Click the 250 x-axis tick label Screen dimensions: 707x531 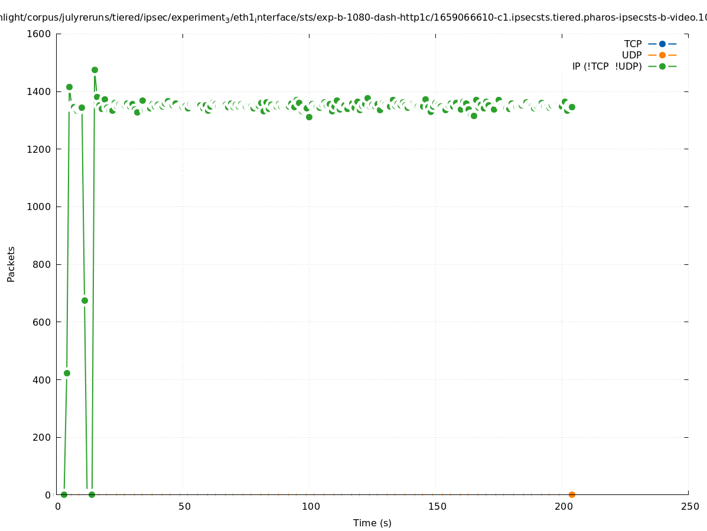(690, 506)
